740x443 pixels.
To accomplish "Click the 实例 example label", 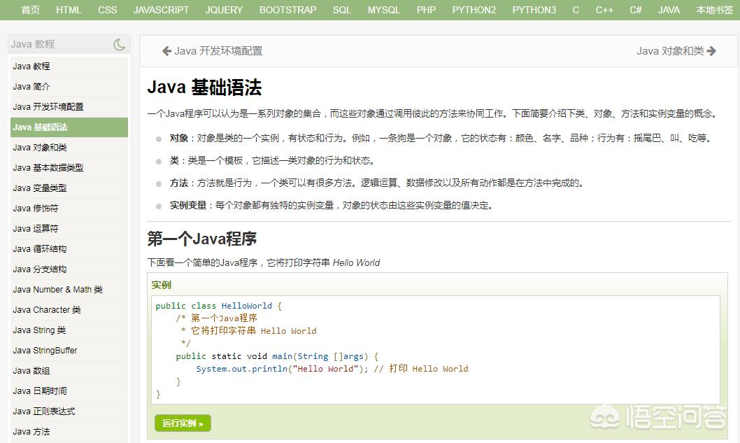I will coord(161,286).
